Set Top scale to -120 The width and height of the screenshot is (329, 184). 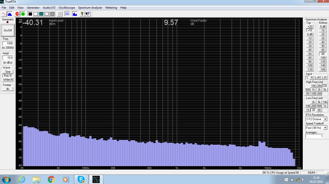point(310,70)
